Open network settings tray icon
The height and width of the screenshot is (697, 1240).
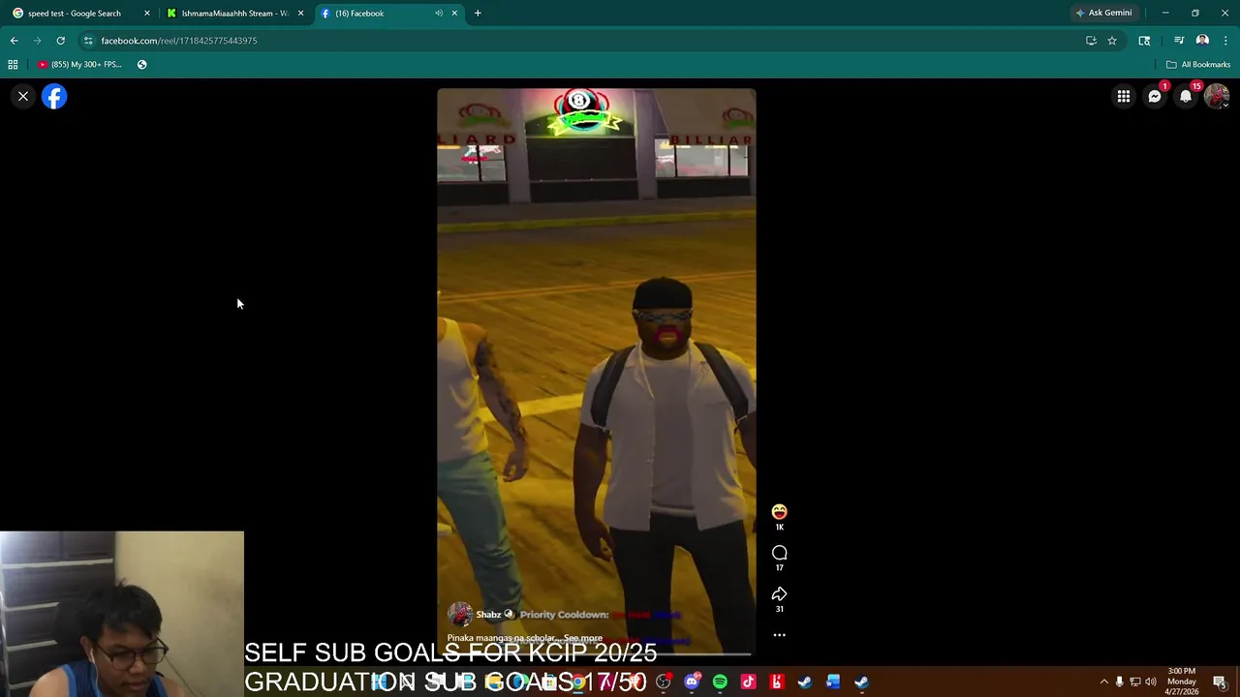tap(1134, 682)
